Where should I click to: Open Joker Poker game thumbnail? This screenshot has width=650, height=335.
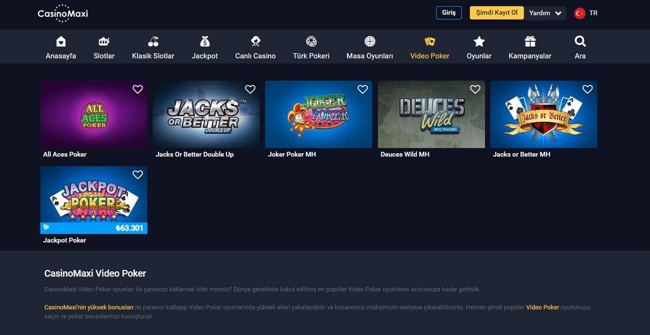[319, 114]
